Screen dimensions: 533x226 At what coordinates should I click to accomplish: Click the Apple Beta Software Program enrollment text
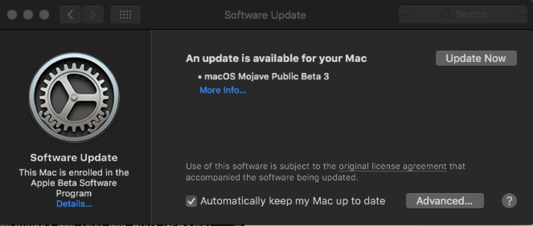(74, 183)
